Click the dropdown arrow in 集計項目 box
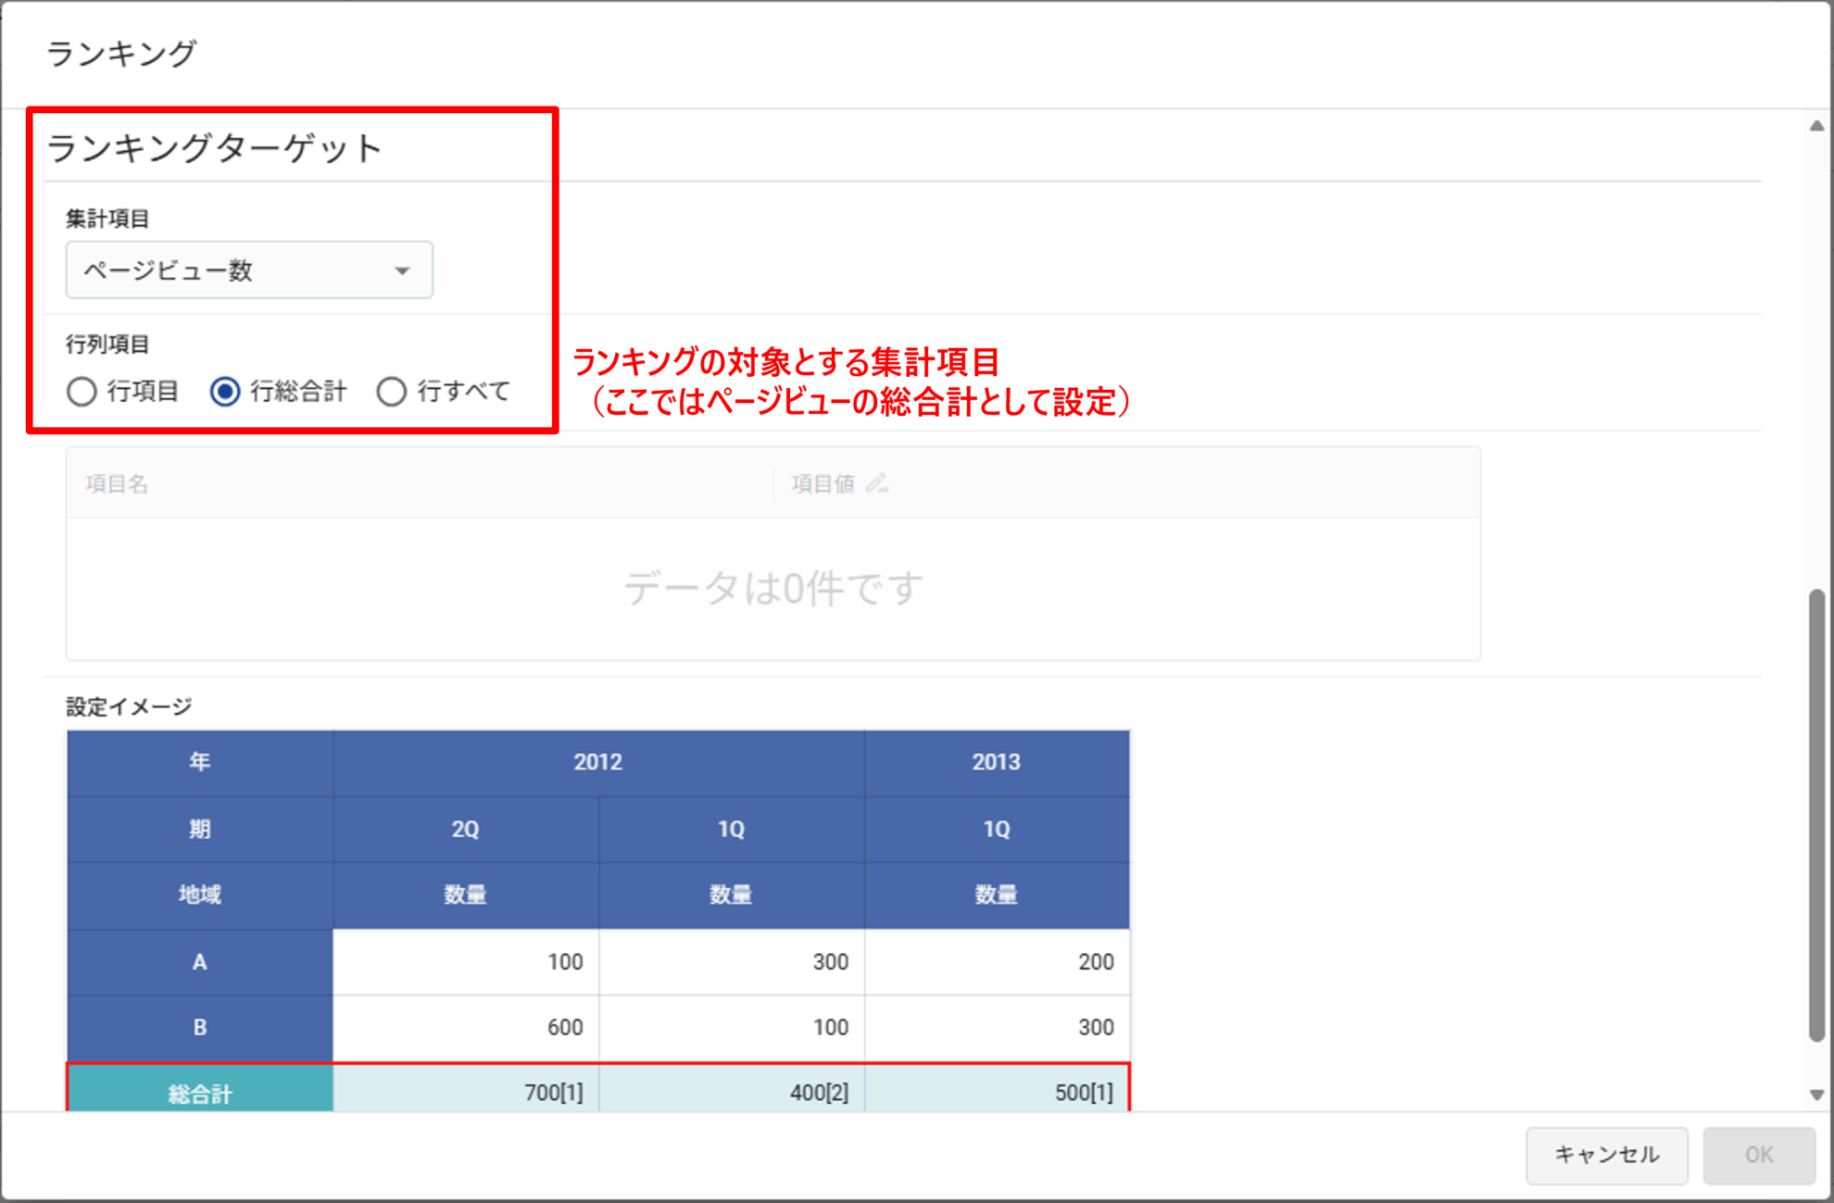This screenshot has height=1203, width=1834. point(402,271)
